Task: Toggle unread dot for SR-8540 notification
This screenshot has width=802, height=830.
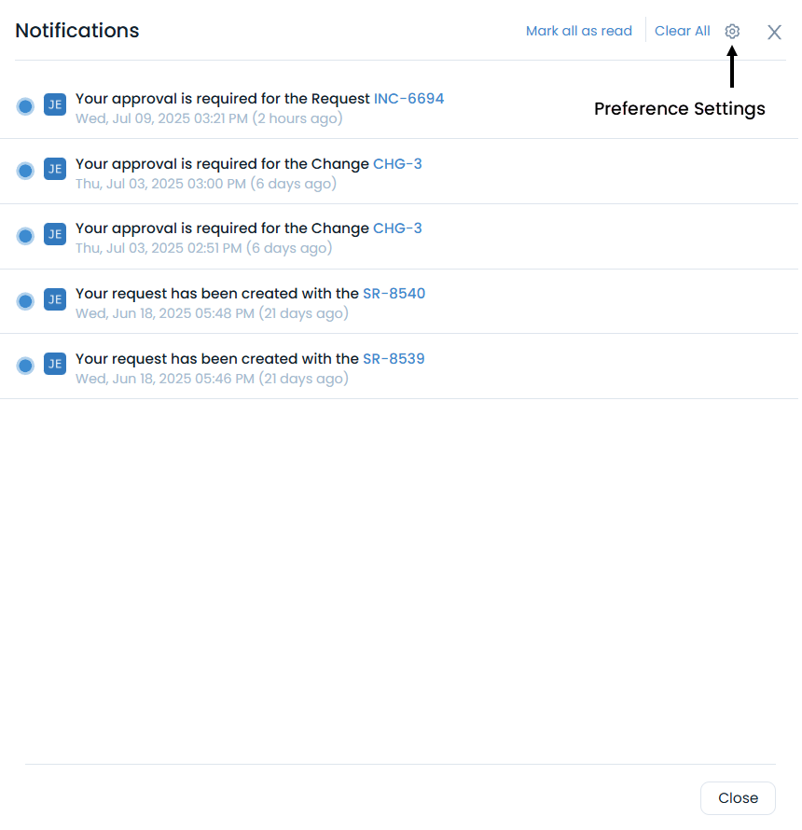Action: click(x=25, y=301)
